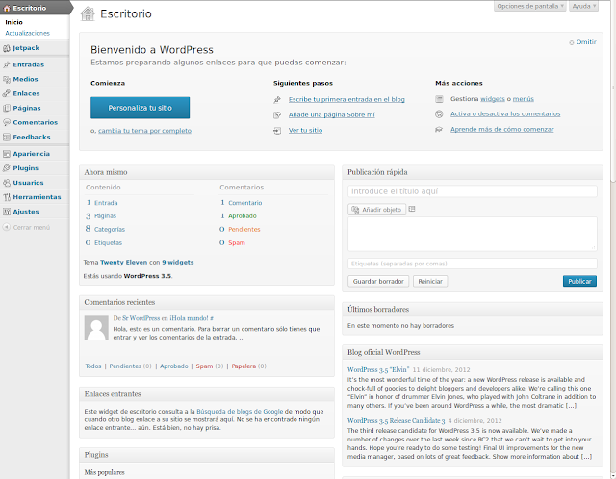616x479 pixels.
Task: Open the Inicio submenu item
Action: [13, 22]
